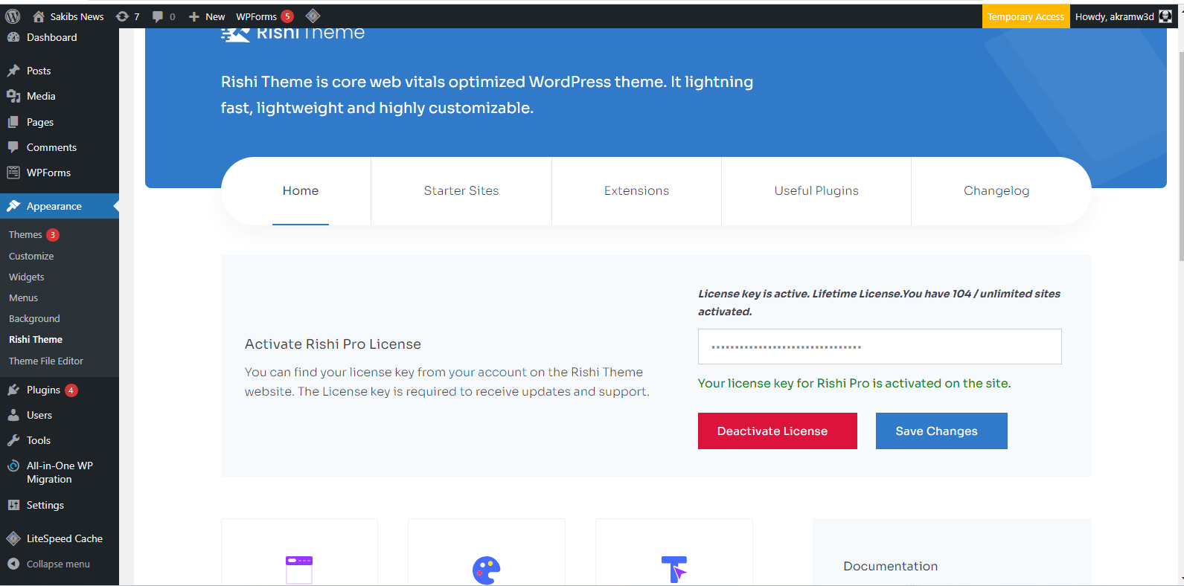The height and width of the screenshot is (586, 1184).
Task: Open the updates icon showing 7
Action: tap(123, 16)
